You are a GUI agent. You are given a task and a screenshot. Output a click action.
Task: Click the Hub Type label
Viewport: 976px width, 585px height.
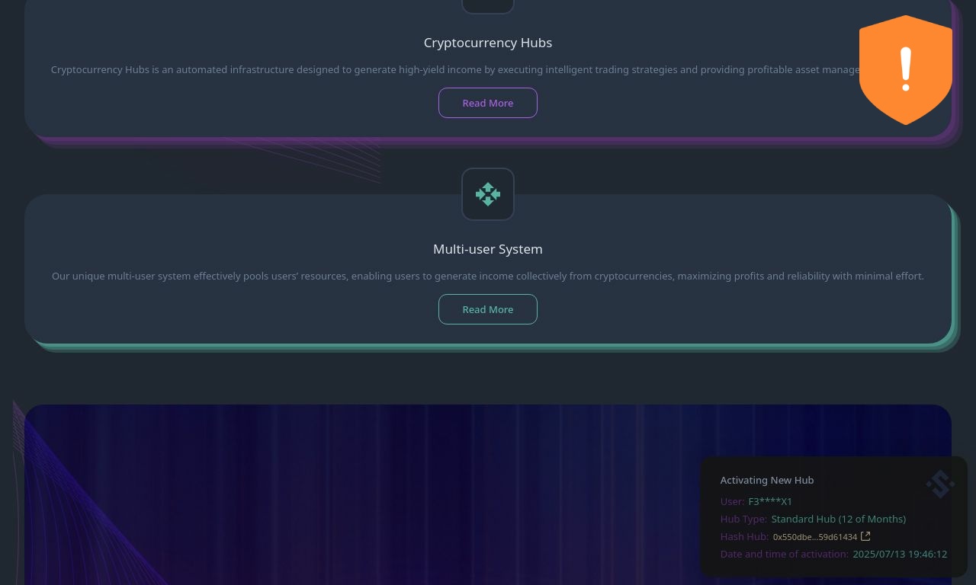click(743, 519)
